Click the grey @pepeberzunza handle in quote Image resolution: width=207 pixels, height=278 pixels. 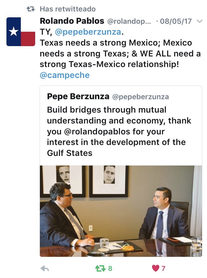click(x=140, y=97)
